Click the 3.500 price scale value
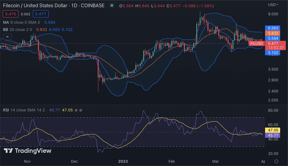The height and width of the screenshot is (166, 288). pos(273,69)
